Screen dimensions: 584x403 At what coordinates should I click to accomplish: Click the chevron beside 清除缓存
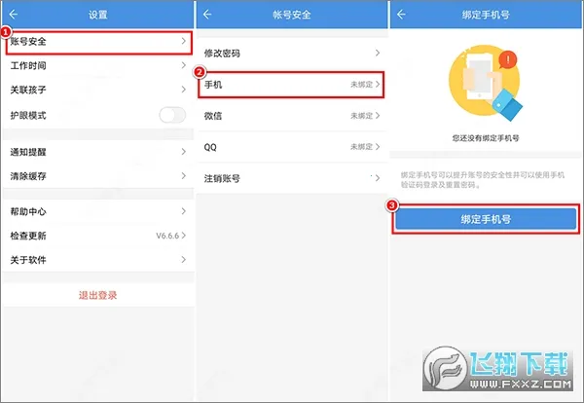pos(183,175)
